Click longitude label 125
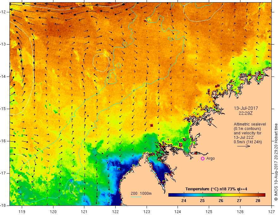This screenshot has height=215, width=278. (x=209, y=212)
